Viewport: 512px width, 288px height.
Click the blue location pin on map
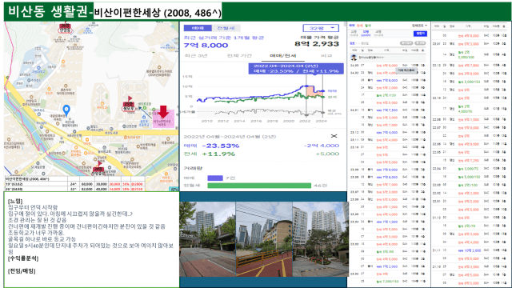pos(66,110)
